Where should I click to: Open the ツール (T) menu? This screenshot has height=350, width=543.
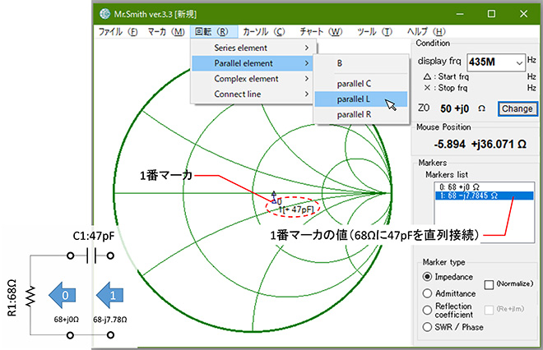pos(374,32)
